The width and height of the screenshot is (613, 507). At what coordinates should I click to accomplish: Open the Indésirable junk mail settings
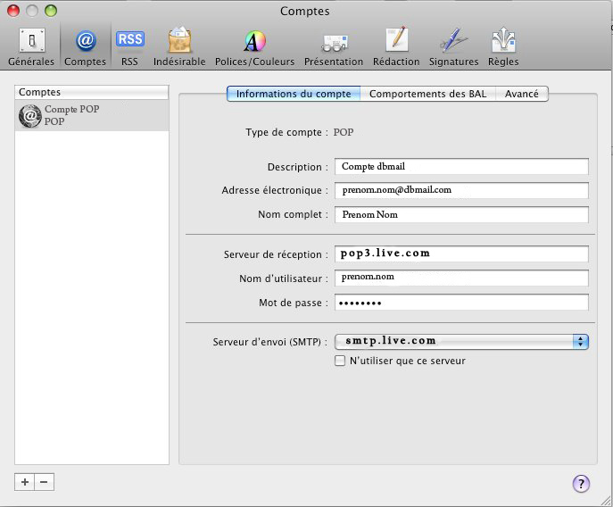pyautogui.click(x=178, y=46)
